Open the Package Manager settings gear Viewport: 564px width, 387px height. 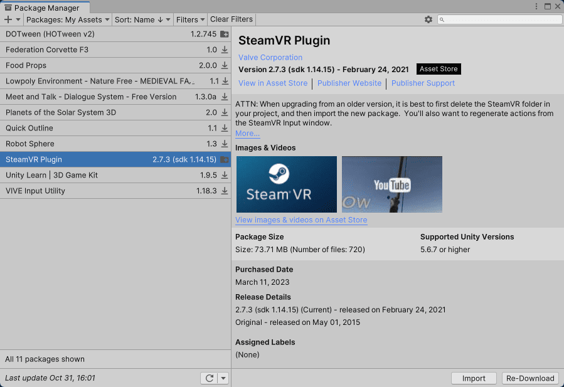click(x=428, y=19)
